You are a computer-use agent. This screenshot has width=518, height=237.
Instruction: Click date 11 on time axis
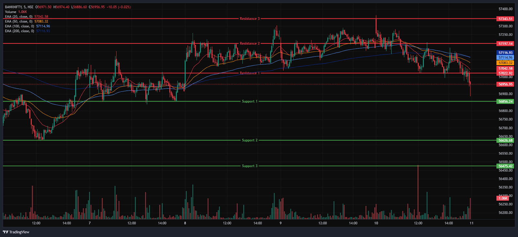click(x=471, y=223)
